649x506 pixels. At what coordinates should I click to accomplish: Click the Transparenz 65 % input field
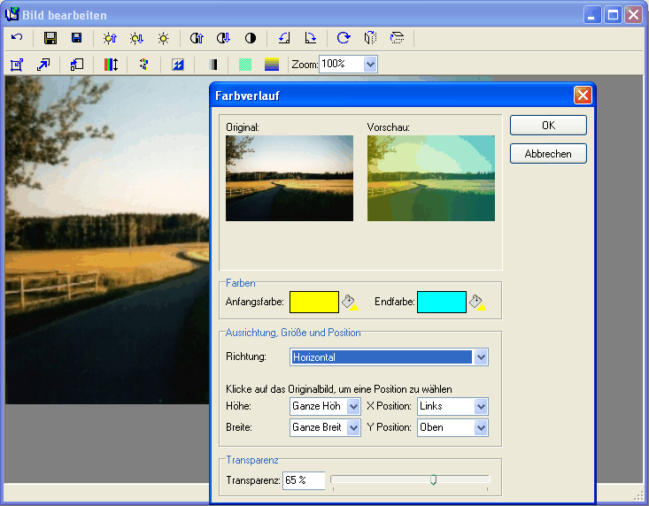[x=304, y=480]
